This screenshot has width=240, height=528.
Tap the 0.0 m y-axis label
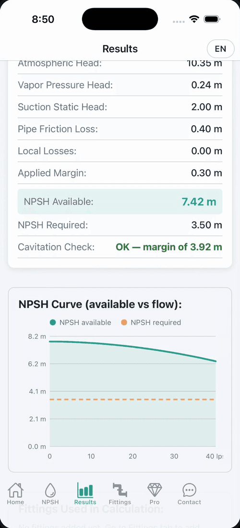tap(37, 447)
